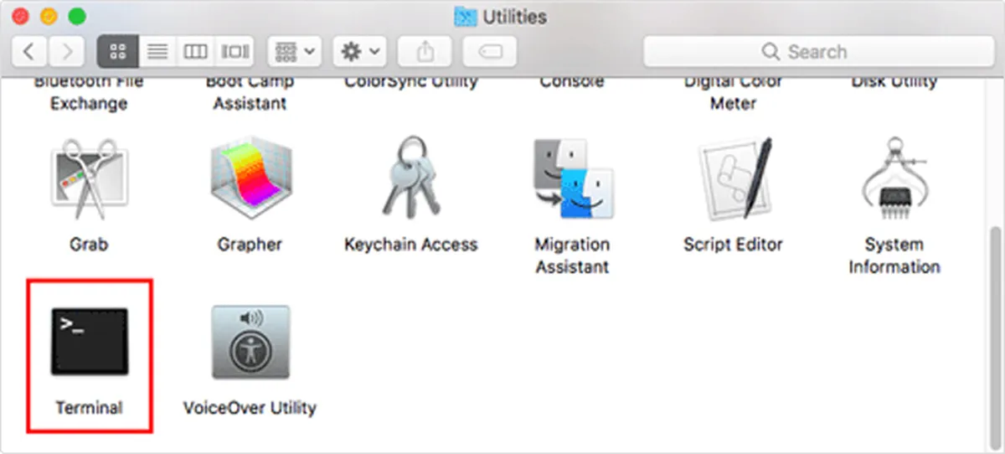Minimize the Utilities window
Viewport: 1005px width, 454px height.
(x=49, y=16)
